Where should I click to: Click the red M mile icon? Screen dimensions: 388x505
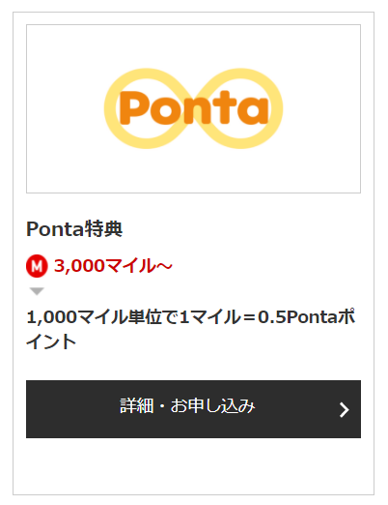[x=37, y=266]
